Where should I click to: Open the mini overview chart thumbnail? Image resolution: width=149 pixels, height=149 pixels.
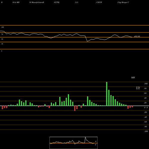pos(74,143)
